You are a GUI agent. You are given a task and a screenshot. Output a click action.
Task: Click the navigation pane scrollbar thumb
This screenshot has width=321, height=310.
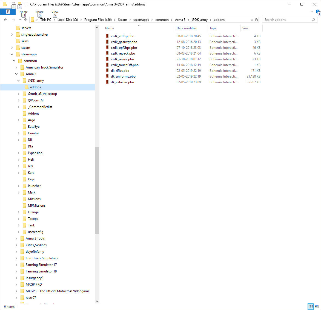point(97,190)
